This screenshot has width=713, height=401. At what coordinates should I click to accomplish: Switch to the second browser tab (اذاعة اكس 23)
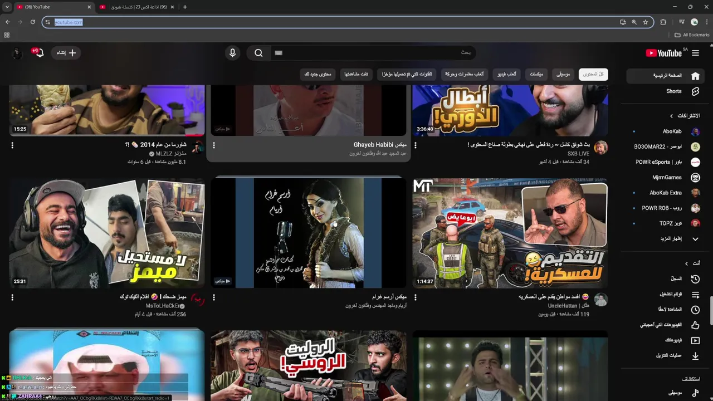[x=137, y=7]
